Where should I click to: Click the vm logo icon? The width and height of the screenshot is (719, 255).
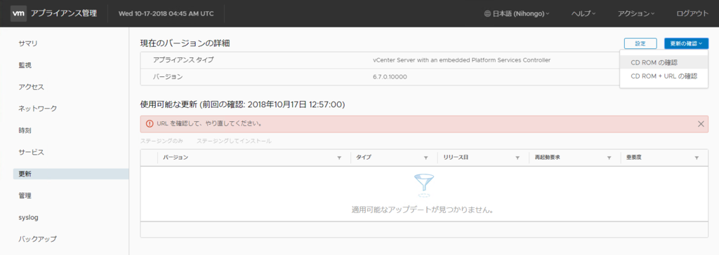click(x=18, y=13)
